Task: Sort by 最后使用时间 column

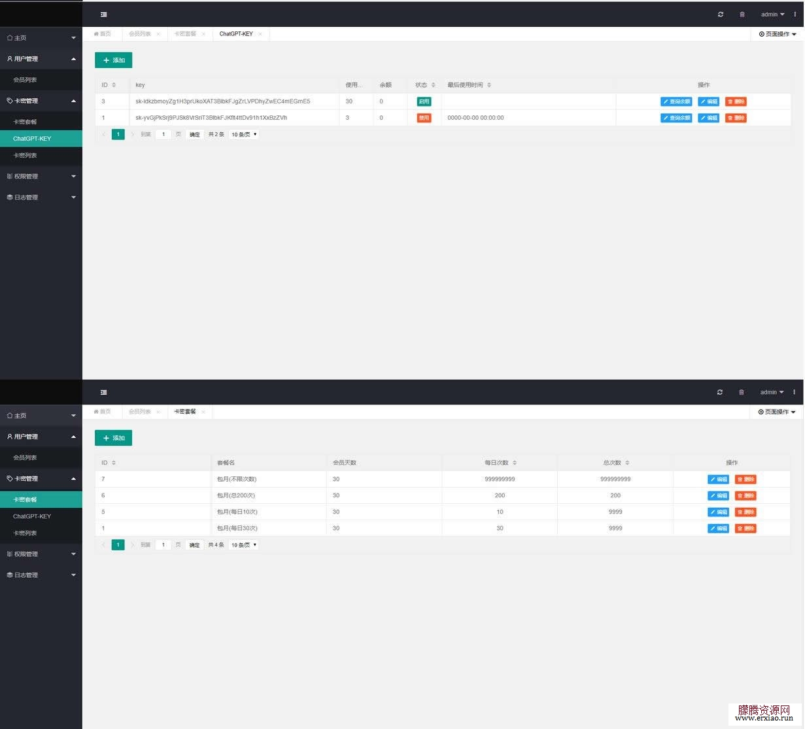Action: pos(489,85)
